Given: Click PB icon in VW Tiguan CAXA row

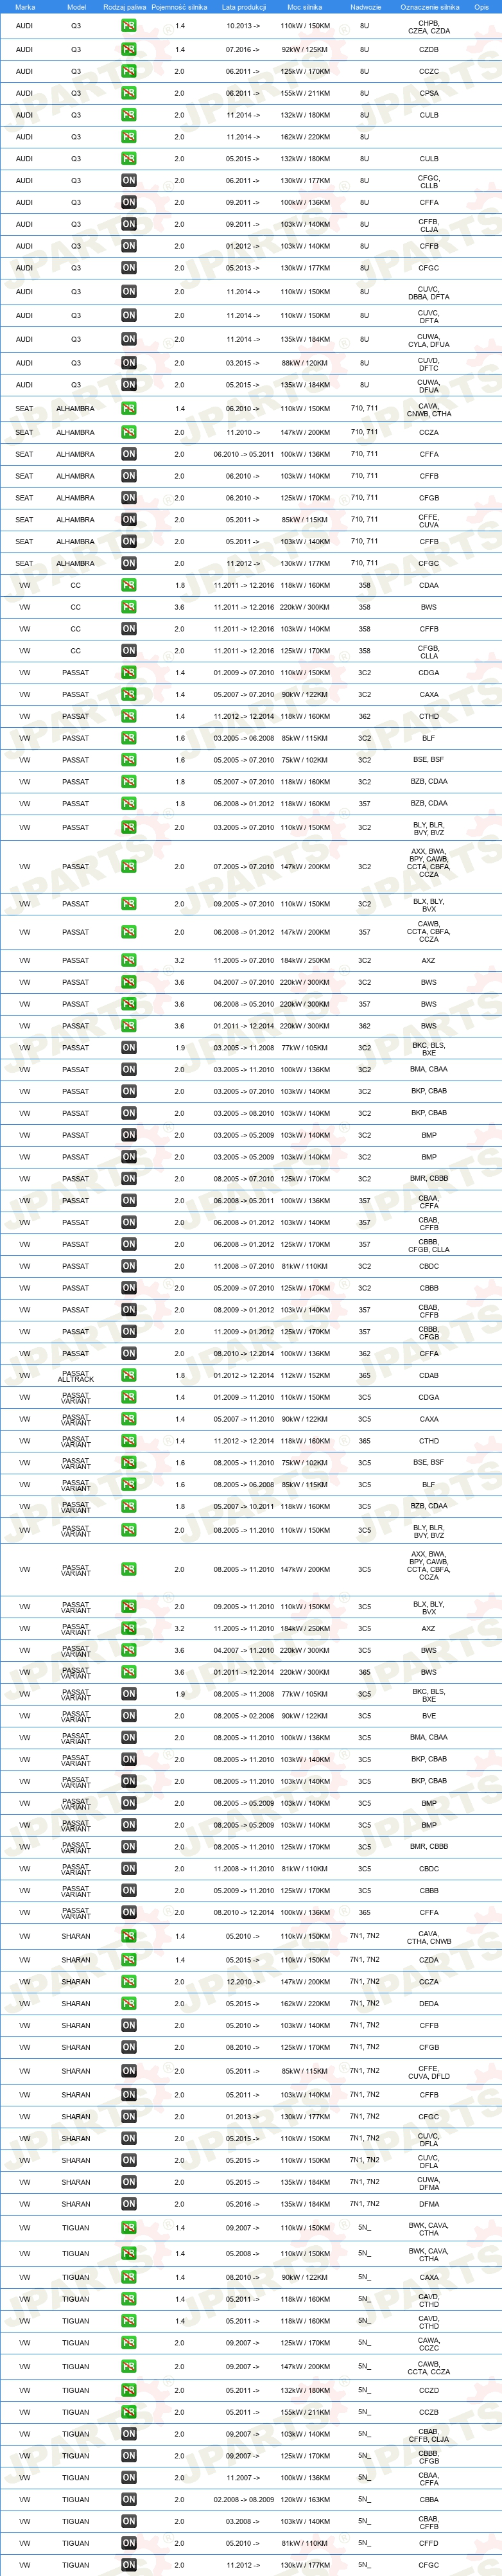Looking at the screenshot, I should (129, 2278).
